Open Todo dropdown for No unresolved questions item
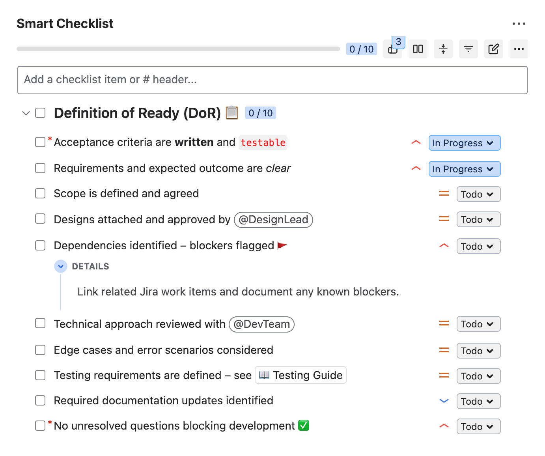 pyautogui.click(x=478, y=426)
